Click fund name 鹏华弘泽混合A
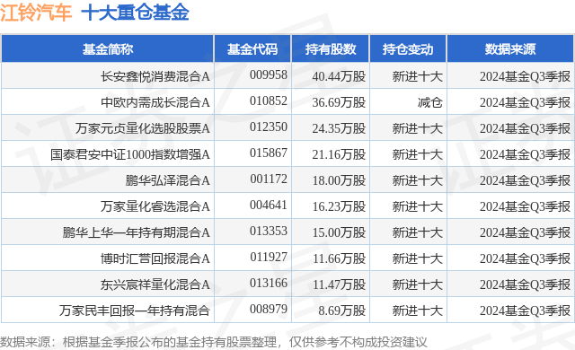Viewport: 575px width, 350px height. pos(168,180)
